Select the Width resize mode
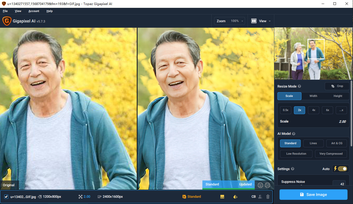The image size is (353, 204). 313,96
